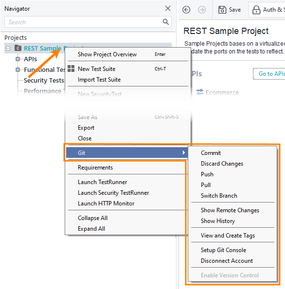This screenshot has height=289, width=285.
Task: Collapse the REST Sample Project tree node
Action: [x=8, y=48]
